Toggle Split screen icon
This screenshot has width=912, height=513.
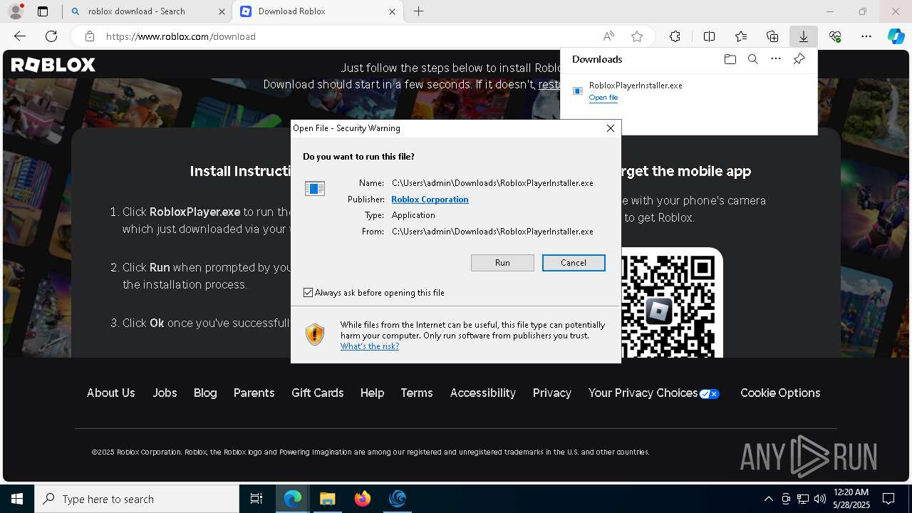[x=709, y=36]
